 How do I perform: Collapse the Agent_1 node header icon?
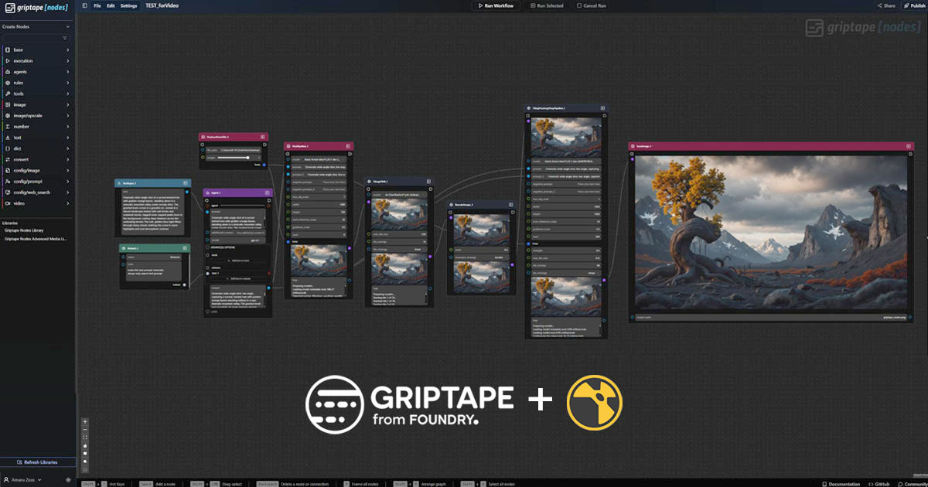[x=267, y=192]
